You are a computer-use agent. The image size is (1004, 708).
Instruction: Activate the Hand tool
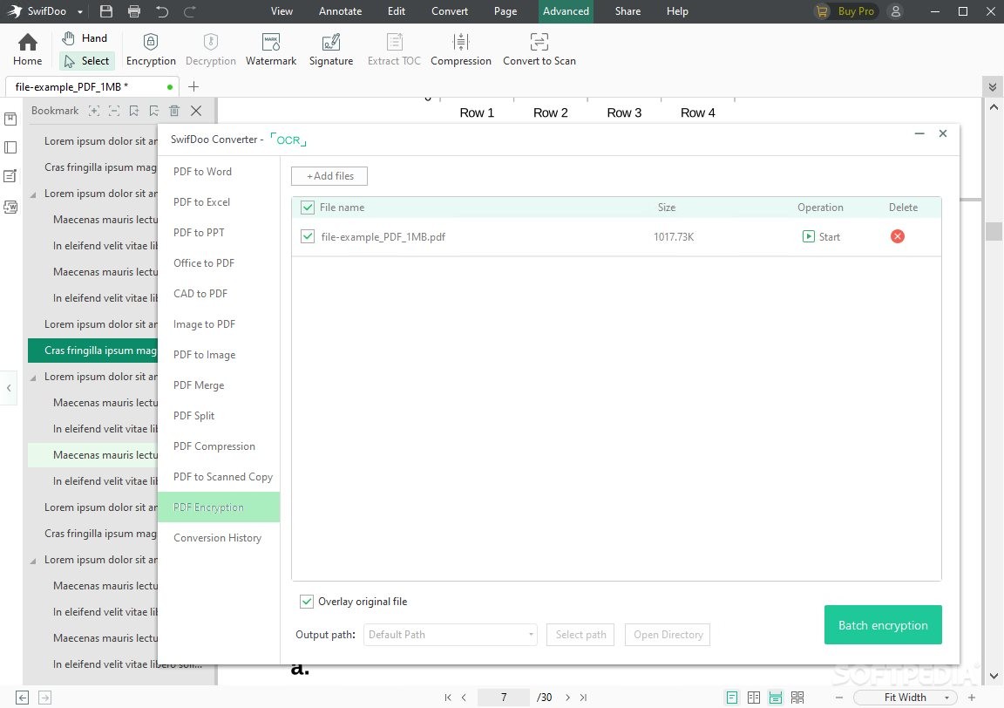point(85,38)
